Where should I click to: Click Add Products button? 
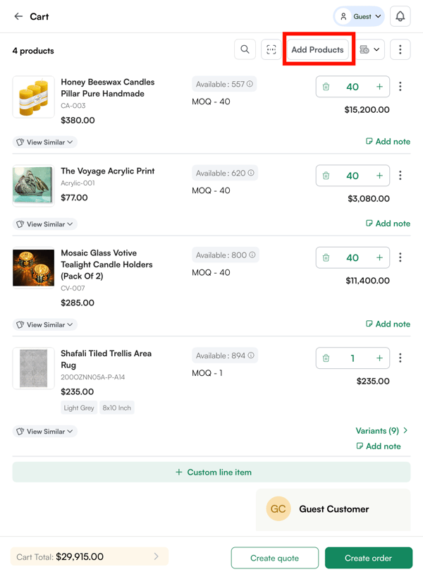318,49
